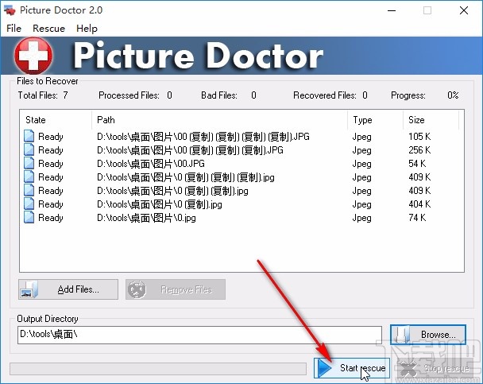The image size is (483, 384).
Task: Minimize the Picture Doctor window
Action: coord(392,10)
